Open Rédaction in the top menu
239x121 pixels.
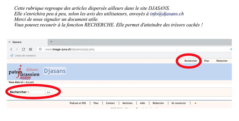(x=222, y=61)
